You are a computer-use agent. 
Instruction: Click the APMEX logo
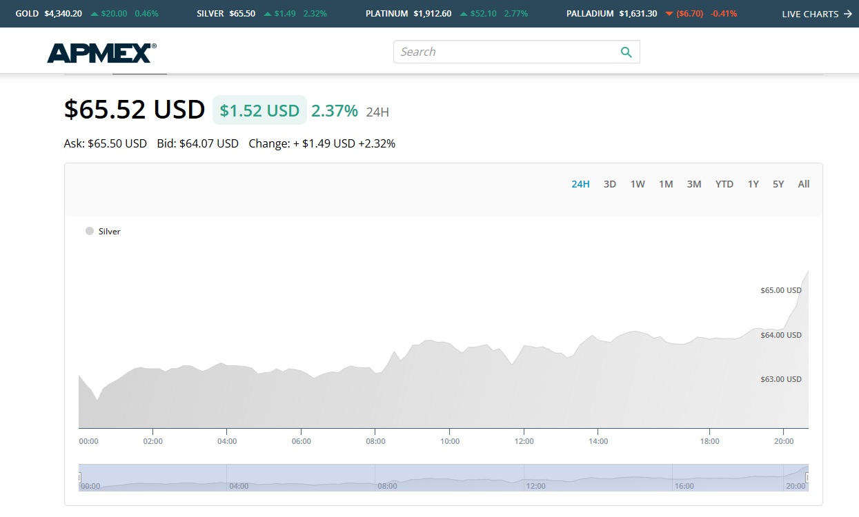coord(101,52)
